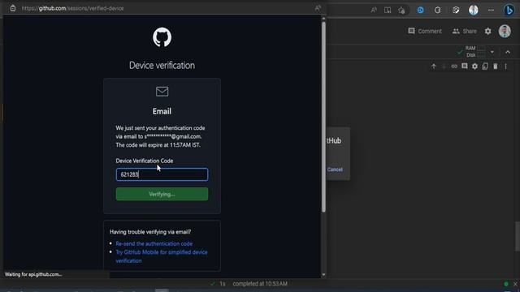This screenshot has width=520, height=292.
Task: Click the Colab page scrollbar thumb
Action: click(518, 236)
